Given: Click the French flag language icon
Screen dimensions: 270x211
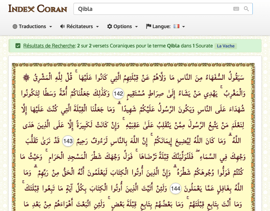Looking at the screenshot, I should (x=176, y=26).
